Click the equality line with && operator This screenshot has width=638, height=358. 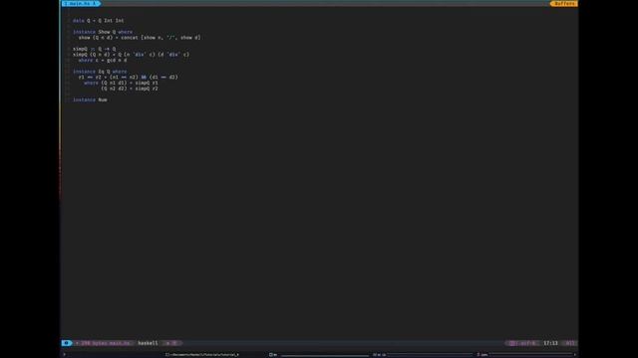coord(129,78)
